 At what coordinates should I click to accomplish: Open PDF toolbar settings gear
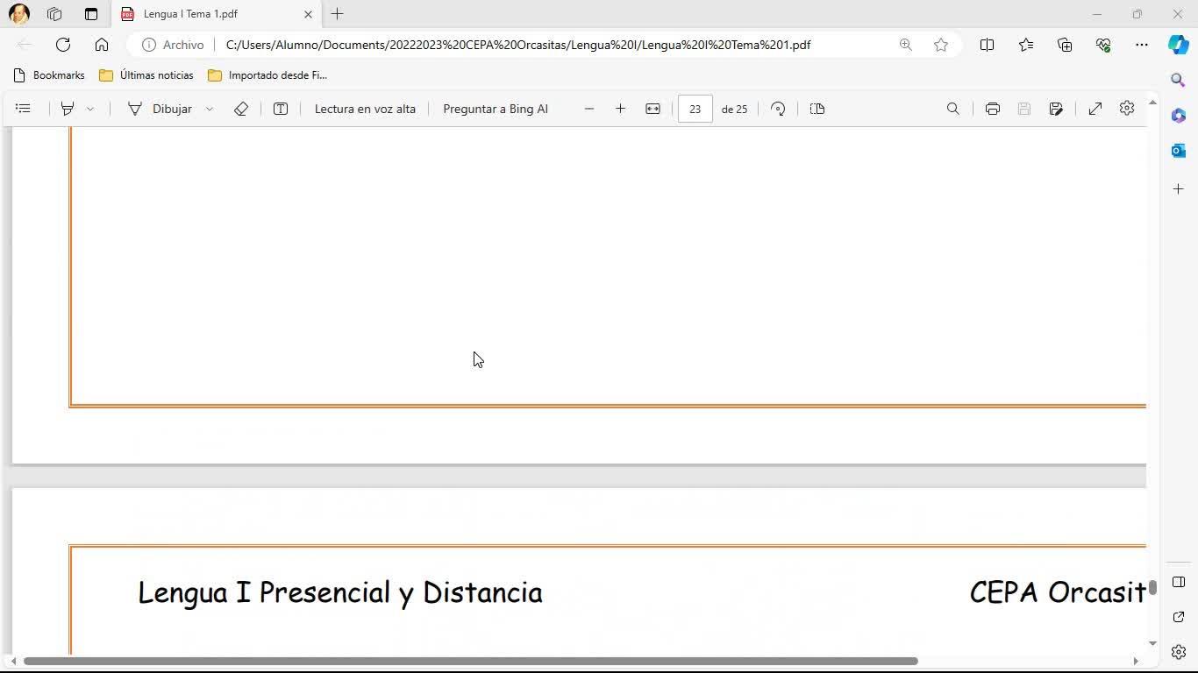pyautogui.click(x=1127, y=109)
